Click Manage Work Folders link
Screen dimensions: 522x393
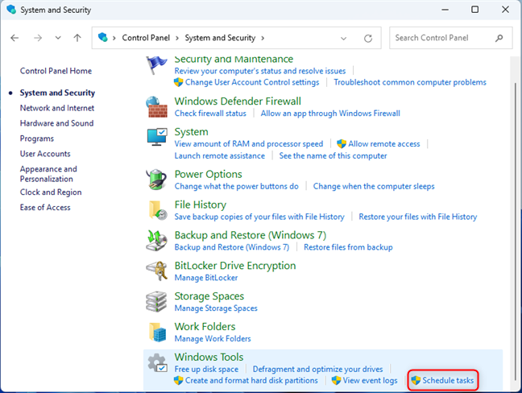coord(213,339)
